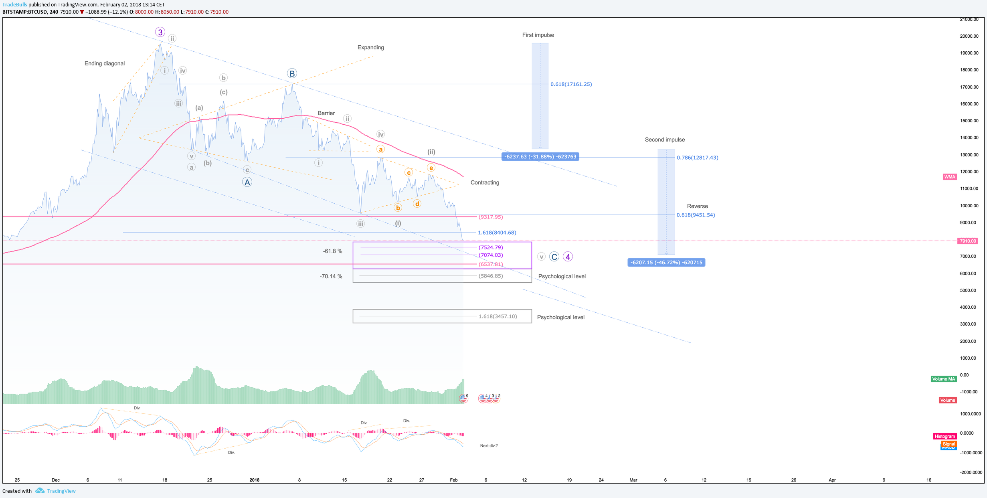Click the 0.618(17161.25) Fibonacci label
Screen dimensions: 987x498
(571, 84)
